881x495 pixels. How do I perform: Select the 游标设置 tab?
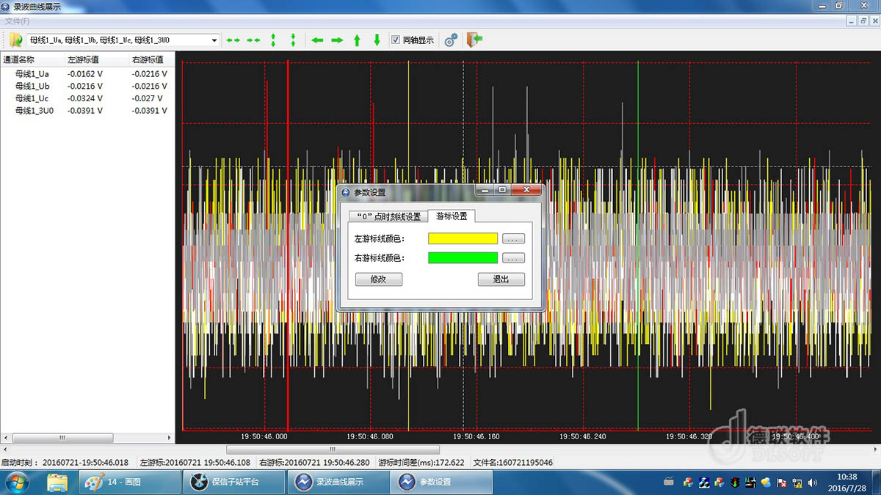pyautogui.click(x=452, y=216)
